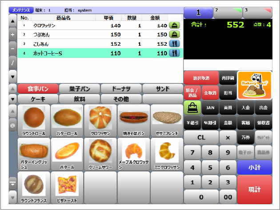Open the ドーナツ category
This screenshot has width=280, height=210.
(x=121, y=89)
